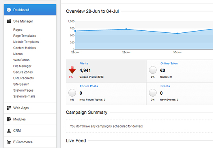
Task: Click the Modules icon in sidebar
Action: (x=9, y=119)
